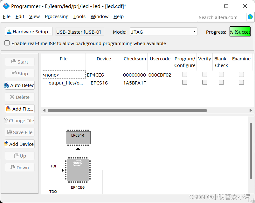Screen dimensions: 255x203
Task: Click the USB-Blaster [USB-0] hardware field
Action: [x=80, y=32]
